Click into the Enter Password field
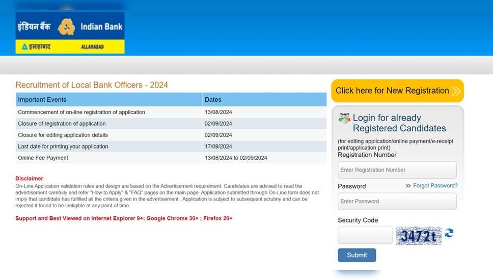The width and height of the screenshot is (493, 280). [397, 202]
